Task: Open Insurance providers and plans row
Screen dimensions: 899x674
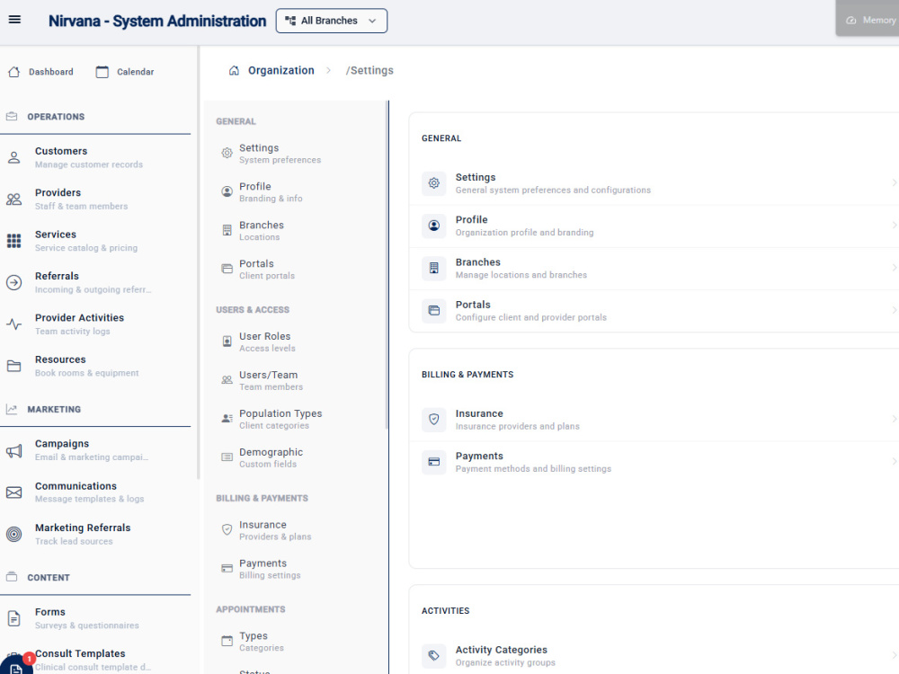Action: [654, 420]
